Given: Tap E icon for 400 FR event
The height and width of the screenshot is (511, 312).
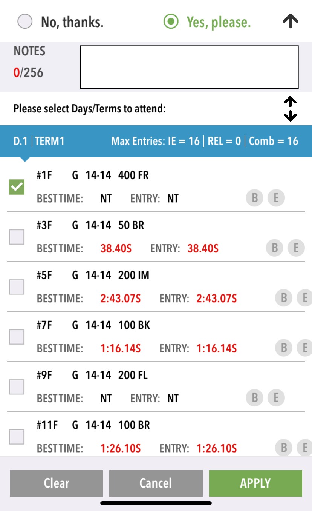Looking at the screenshot, I should [x=276, y=198].
